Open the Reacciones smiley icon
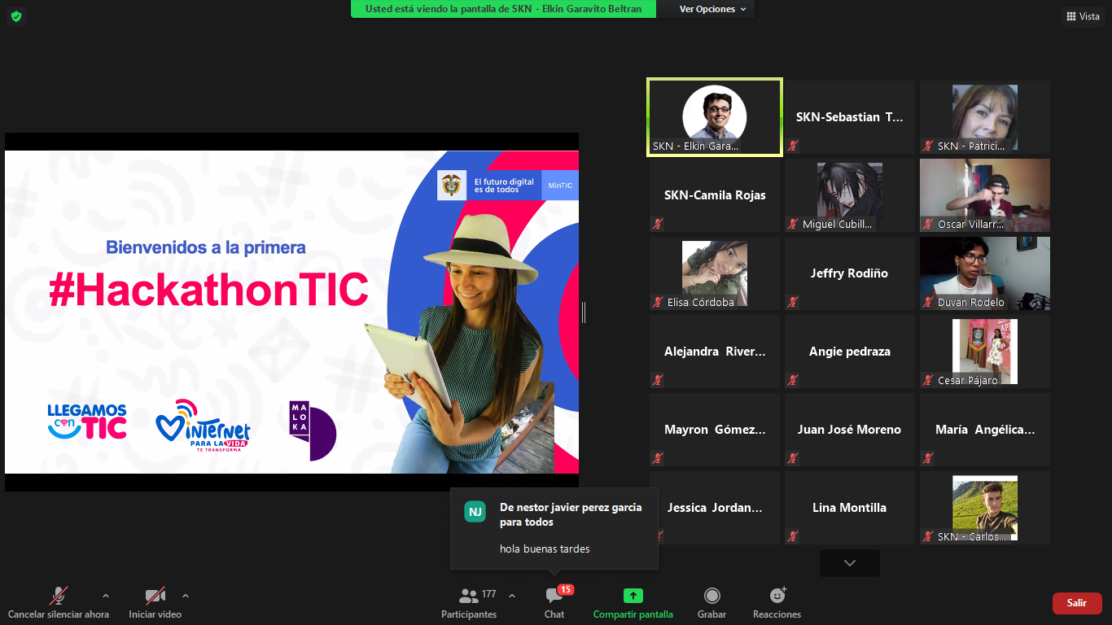The image size is (1112, 625). pos(777,596)
